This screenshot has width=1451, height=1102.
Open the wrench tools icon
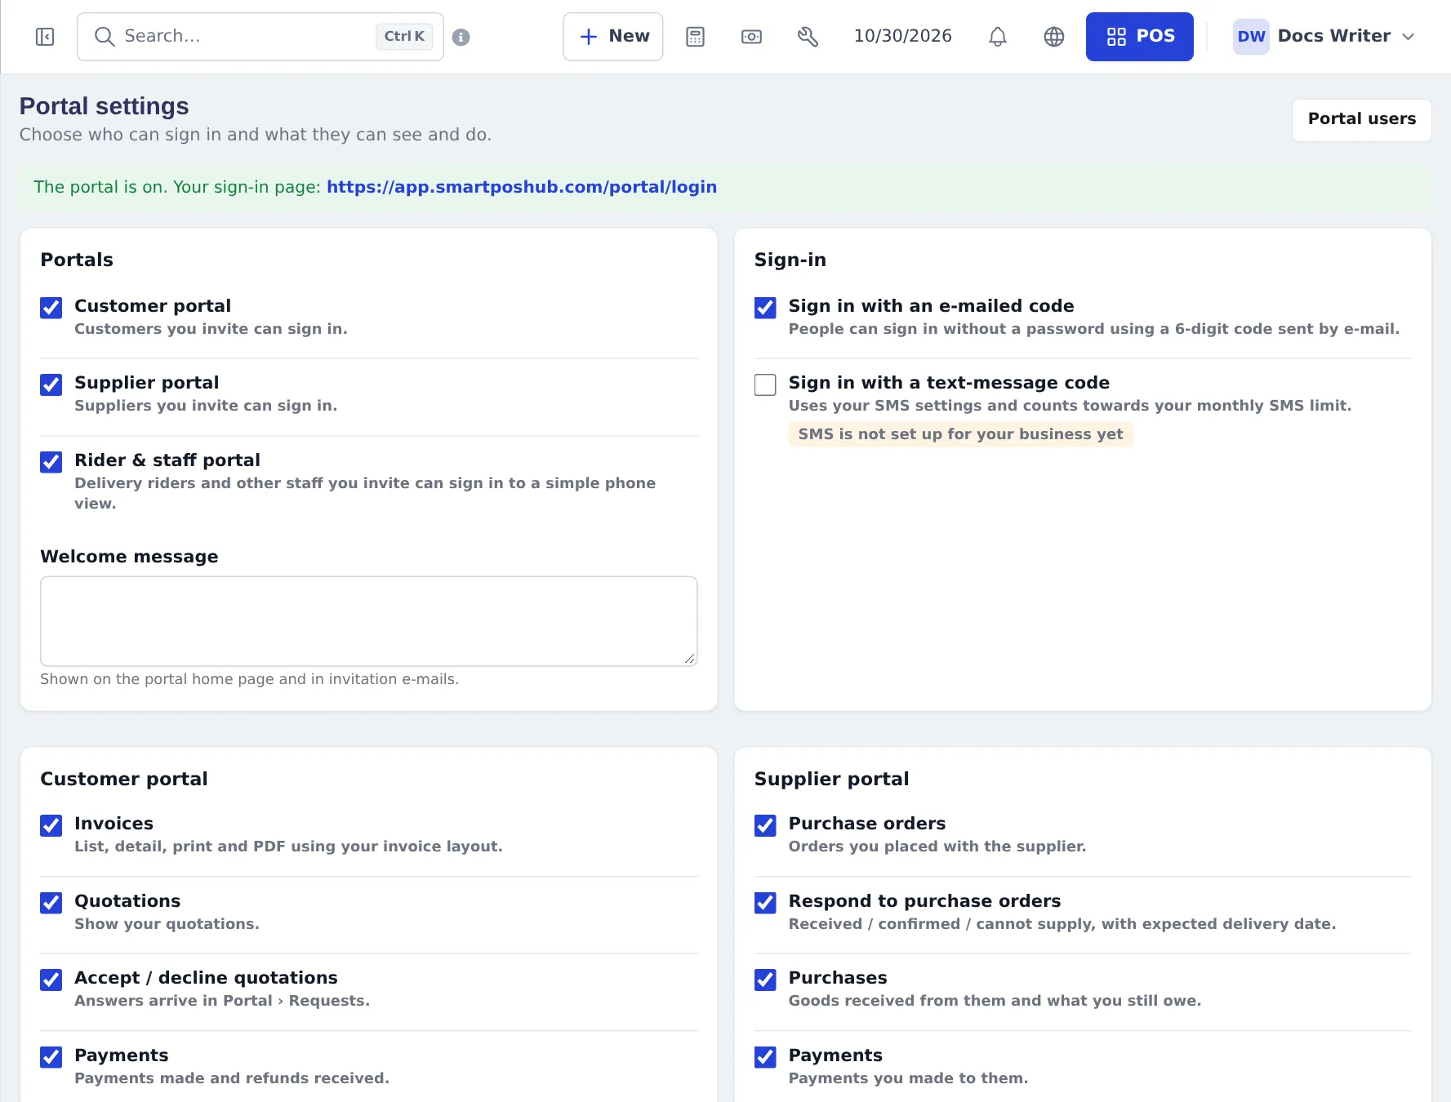808,37
